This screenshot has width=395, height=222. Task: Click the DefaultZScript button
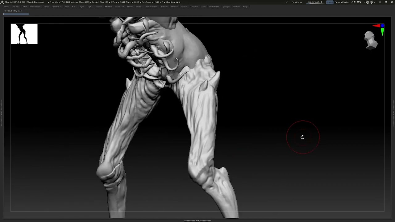(342, 2)
